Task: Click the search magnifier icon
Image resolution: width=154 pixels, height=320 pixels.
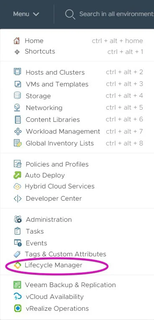Action: coord(70,14)
